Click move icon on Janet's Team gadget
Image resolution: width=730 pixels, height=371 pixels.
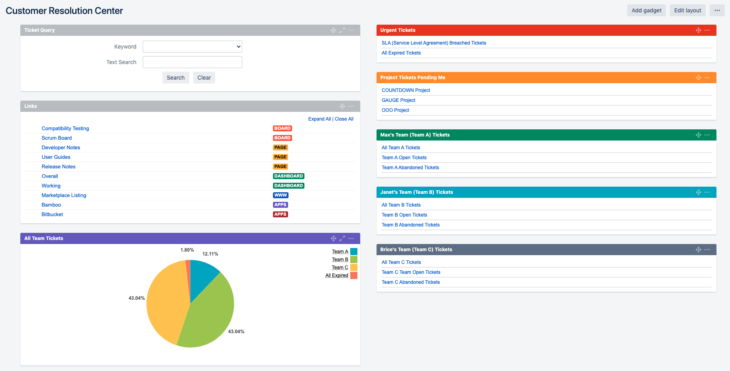699,192
